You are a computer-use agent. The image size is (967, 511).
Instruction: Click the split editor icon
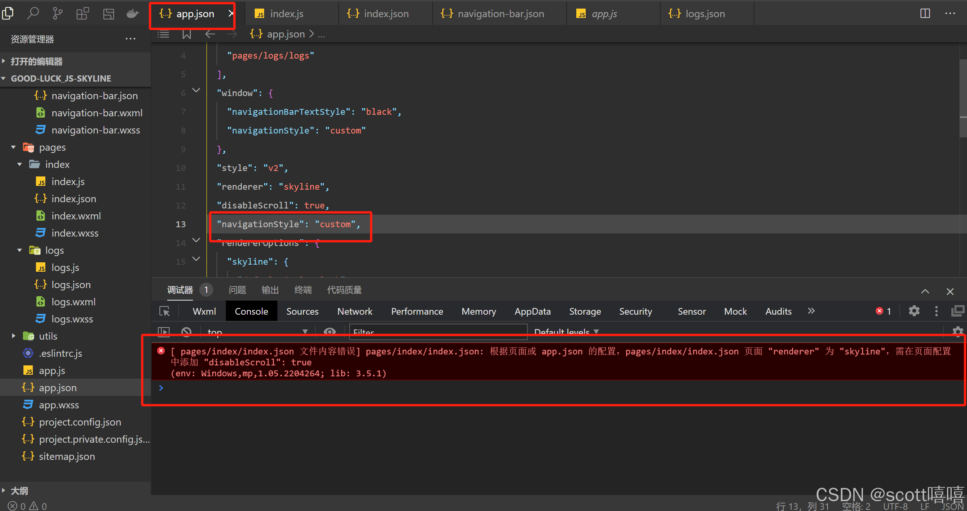tap(925, 14)
